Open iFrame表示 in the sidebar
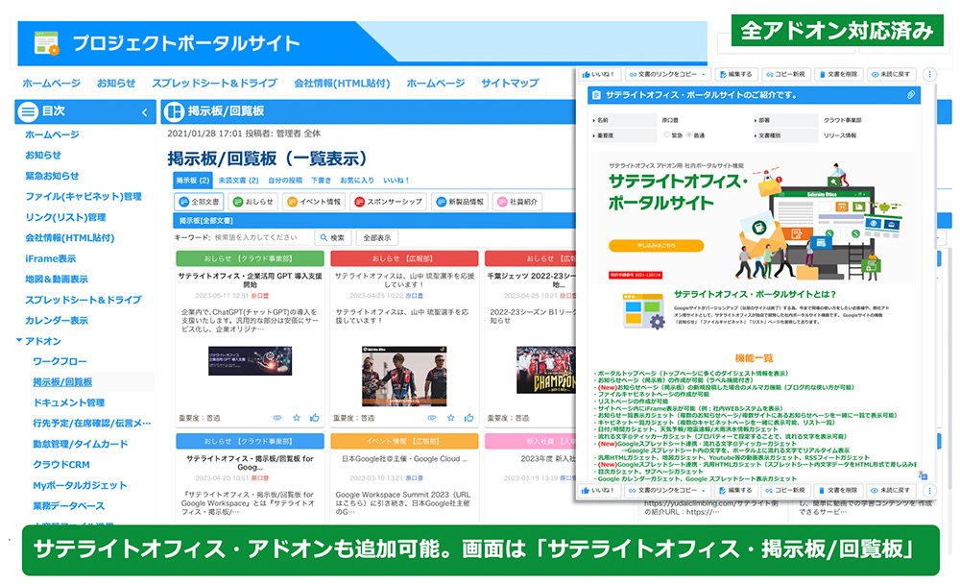The image size is (960, 584). point(50,258)
